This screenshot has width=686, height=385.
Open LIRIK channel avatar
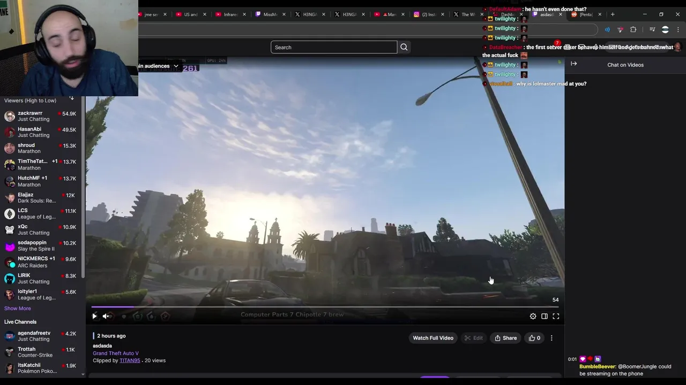(x=10, y=279)
